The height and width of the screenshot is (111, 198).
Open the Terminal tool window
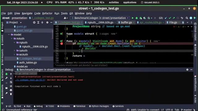pyautogui.click(x=79, y=106)
